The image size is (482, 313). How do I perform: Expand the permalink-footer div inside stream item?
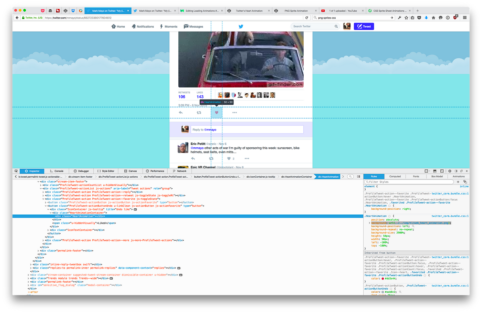point(38,251)
